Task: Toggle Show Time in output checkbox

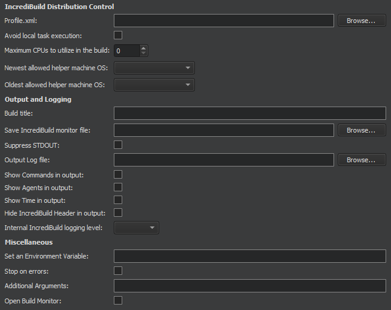Action: (118, 200)
